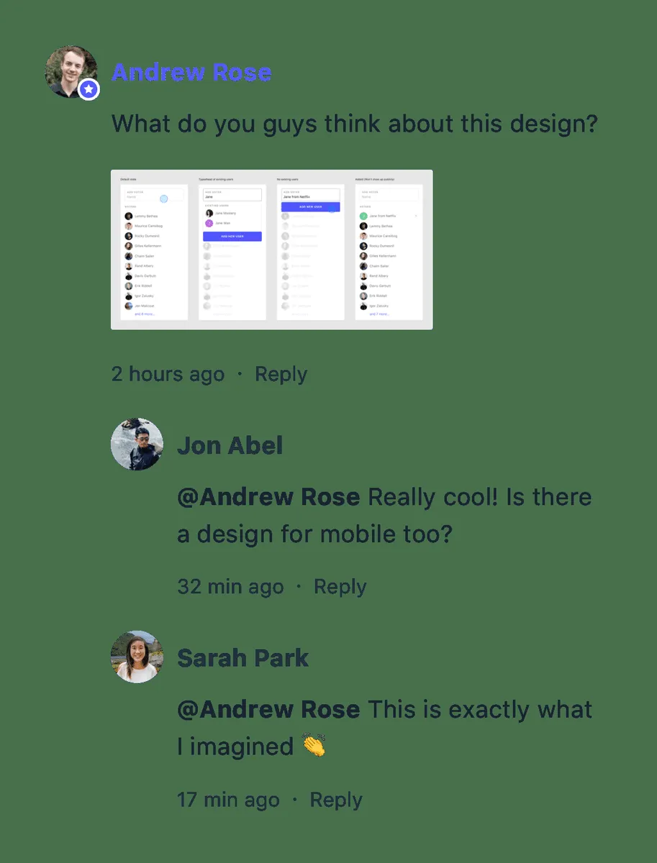Image resolution: width=657 pixels, height=863 pixels.
Task: Click the "17 min ago" timestamp
Action: click(228, 800)
